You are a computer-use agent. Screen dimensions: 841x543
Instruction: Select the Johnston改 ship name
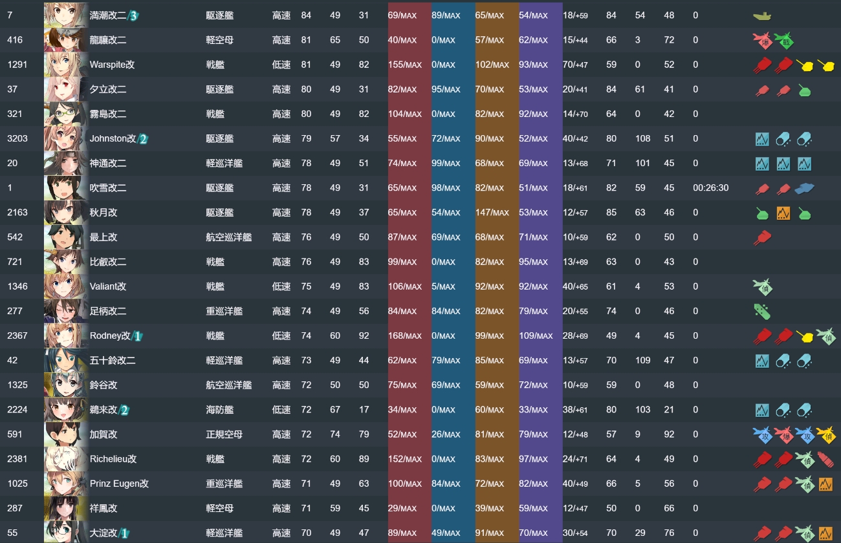pos(113,138)
